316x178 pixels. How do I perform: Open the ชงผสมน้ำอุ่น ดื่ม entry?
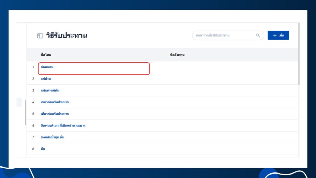[x=53, y=137]
